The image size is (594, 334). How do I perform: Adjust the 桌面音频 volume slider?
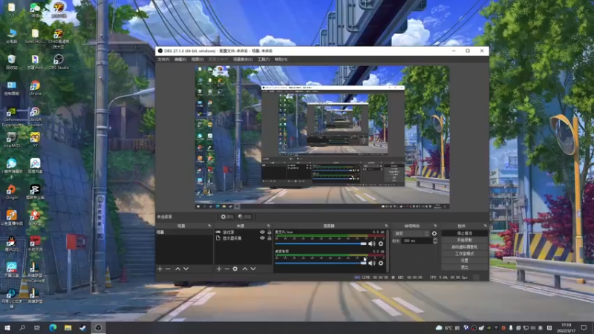point(321,263)
